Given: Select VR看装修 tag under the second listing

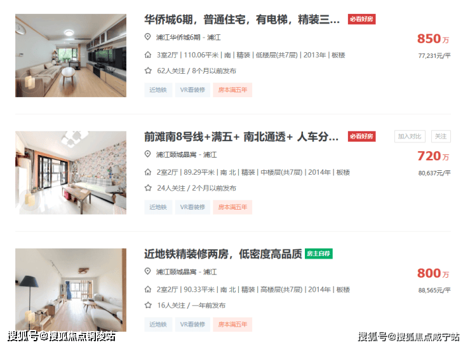Looking at the screenshot, I should [x=192, y=207].
